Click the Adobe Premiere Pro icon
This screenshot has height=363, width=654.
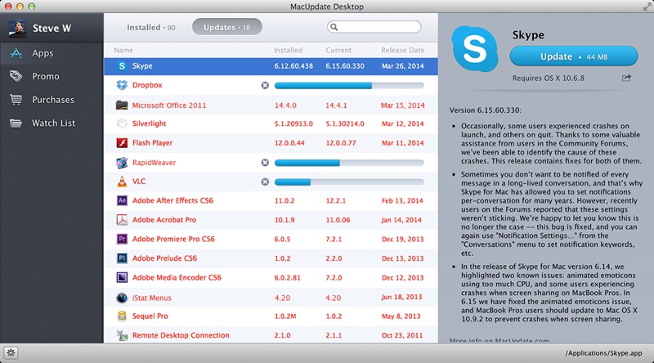[121, 239]
